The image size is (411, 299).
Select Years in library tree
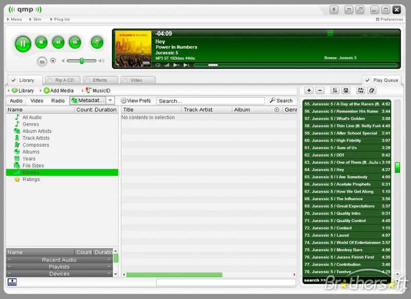click(x=29, y=159)
